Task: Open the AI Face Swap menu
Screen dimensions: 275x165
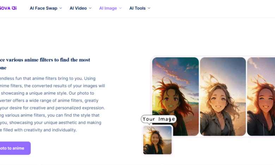Action: point(43,8)
